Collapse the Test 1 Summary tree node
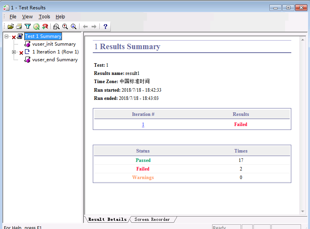310x229 pixels. [x=6, y=36]
